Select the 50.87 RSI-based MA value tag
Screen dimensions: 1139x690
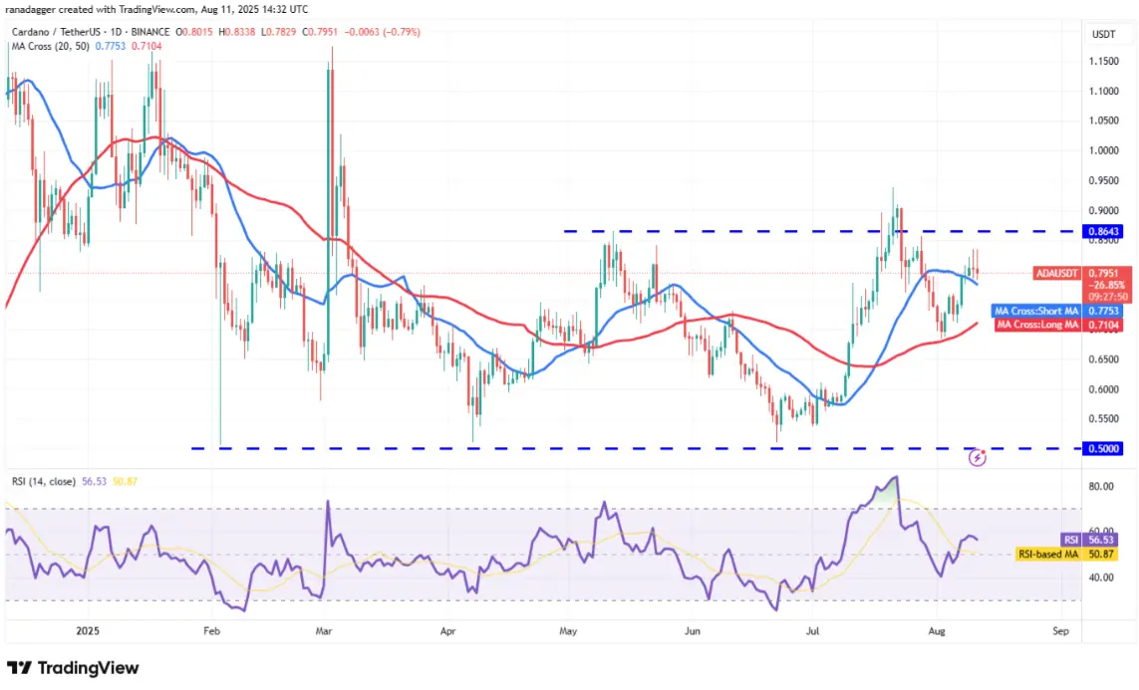(x=1101, y=554)
